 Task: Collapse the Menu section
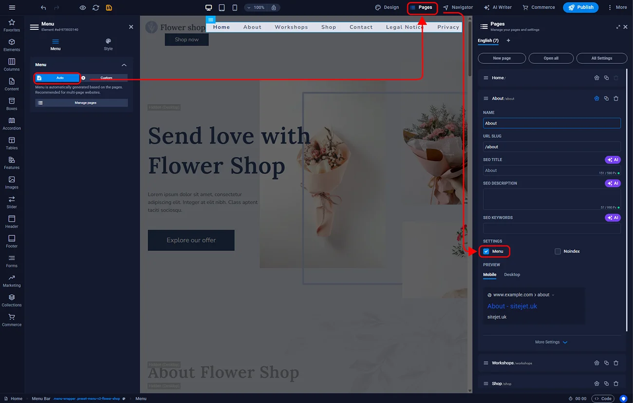pos(124,65)
